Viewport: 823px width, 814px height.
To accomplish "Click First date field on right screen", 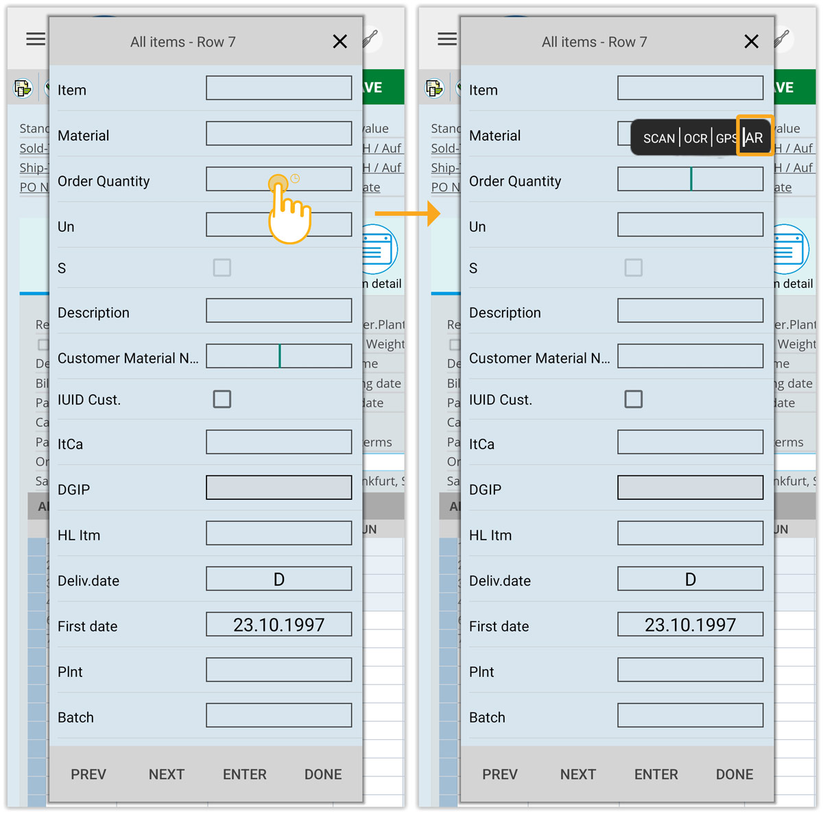I will click(x=690, y=625).
